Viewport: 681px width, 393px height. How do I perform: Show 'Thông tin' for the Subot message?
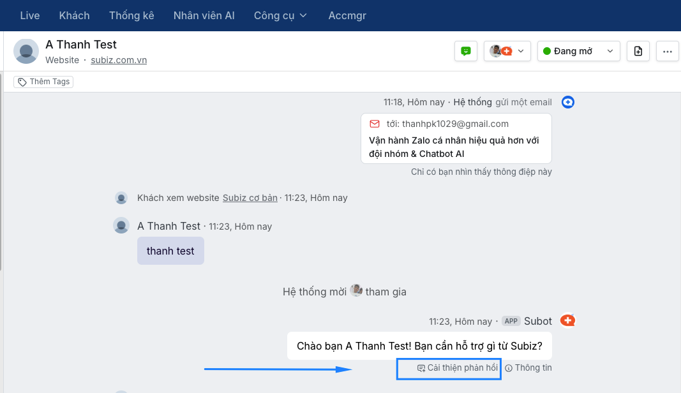pos(528,368)
